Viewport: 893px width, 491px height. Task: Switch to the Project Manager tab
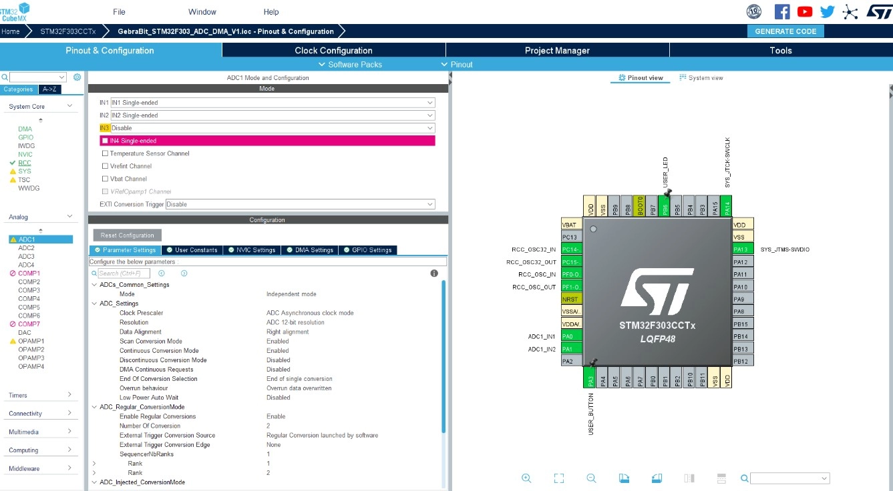(x=558, y=51)
